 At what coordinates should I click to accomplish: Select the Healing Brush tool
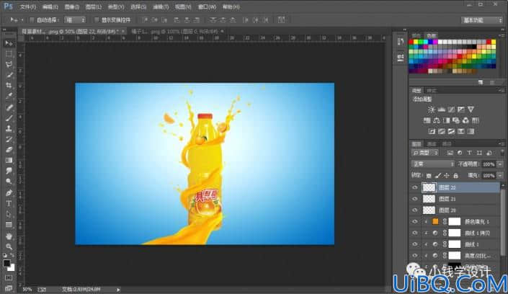(9, 107)
